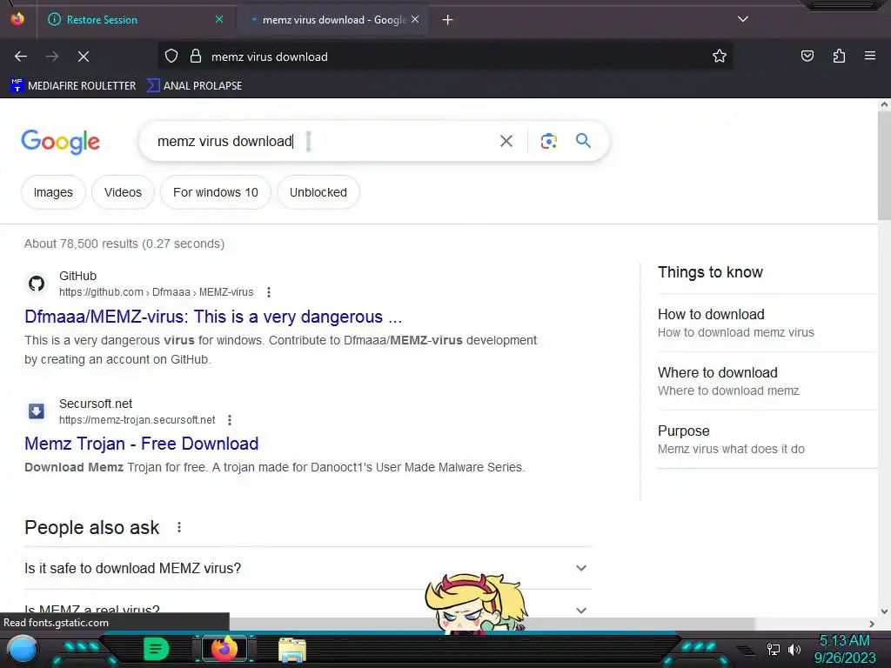Select the Unblocked filter chip
Viewport: 891px width, 668px height.
[318, 192]
